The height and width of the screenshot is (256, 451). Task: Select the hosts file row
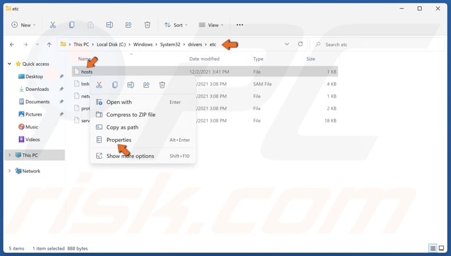(205, 71)
